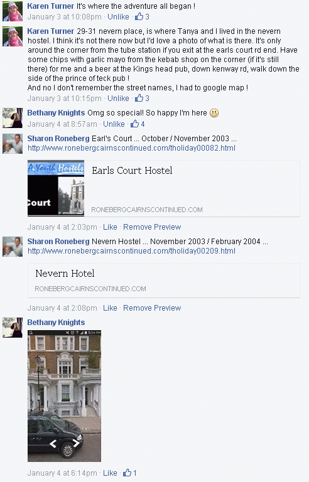309x482 pixels.
Task: Open the tholiday00082.html link
Action: [x=131, y=148]
